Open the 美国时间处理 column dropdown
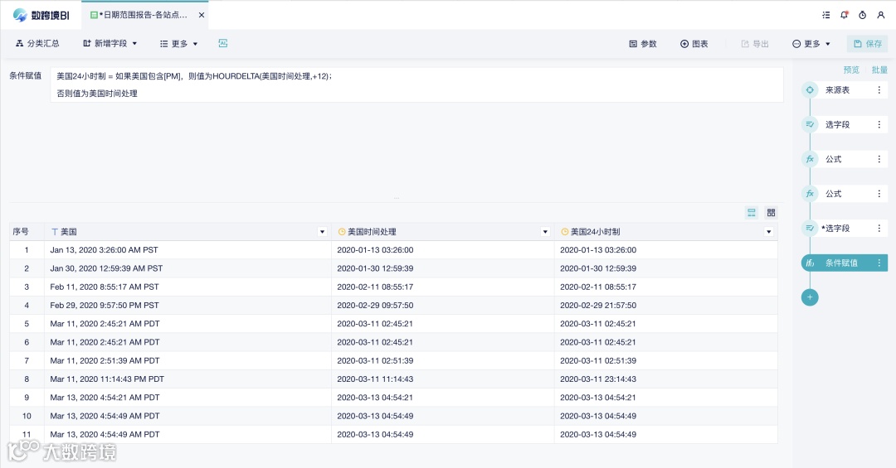The width and height of the screenshot is (896, 468). (x=545, y=232)
